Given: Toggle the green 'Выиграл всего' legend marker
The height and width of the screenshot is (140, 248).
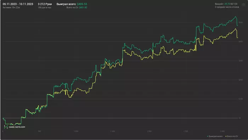Looking at the screenshot, I should click(x=208, y=136).
